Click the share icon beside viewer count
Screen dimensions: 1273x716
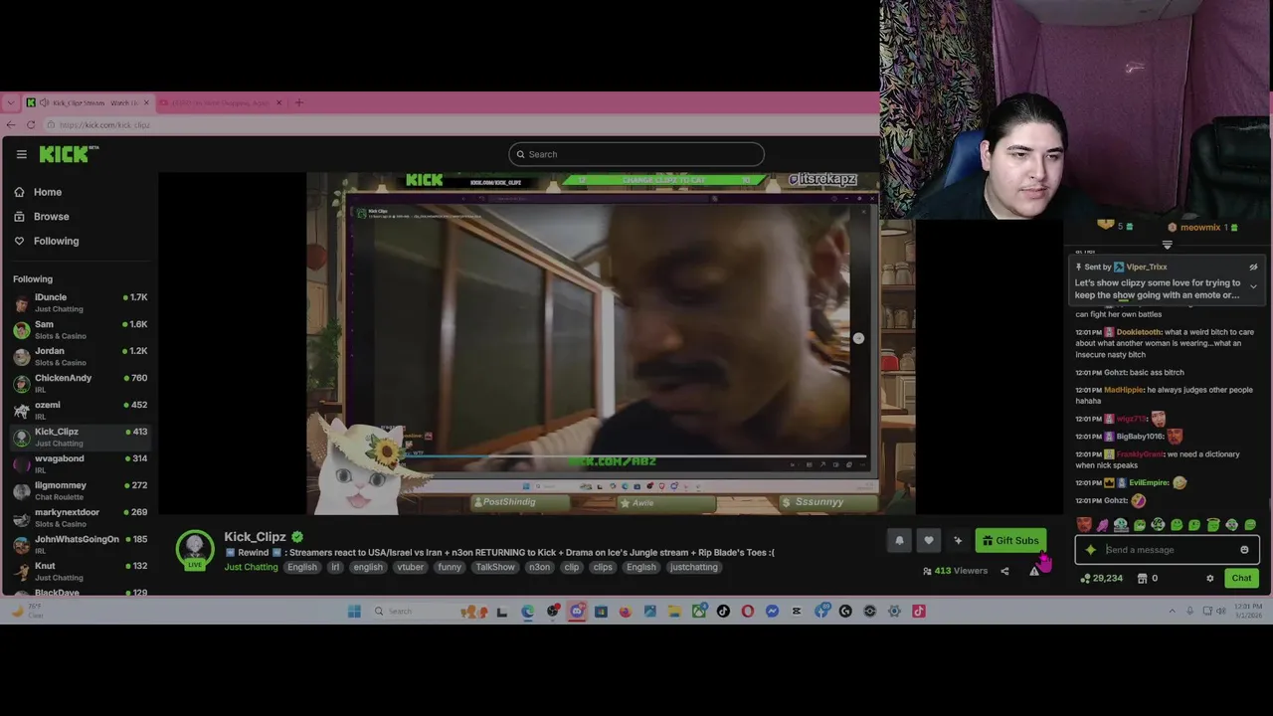1004,571
